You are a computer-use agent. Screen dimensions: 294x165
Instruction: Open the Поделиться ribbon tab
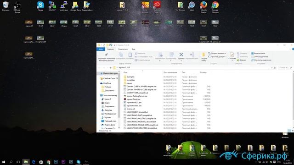click(123, 49)
